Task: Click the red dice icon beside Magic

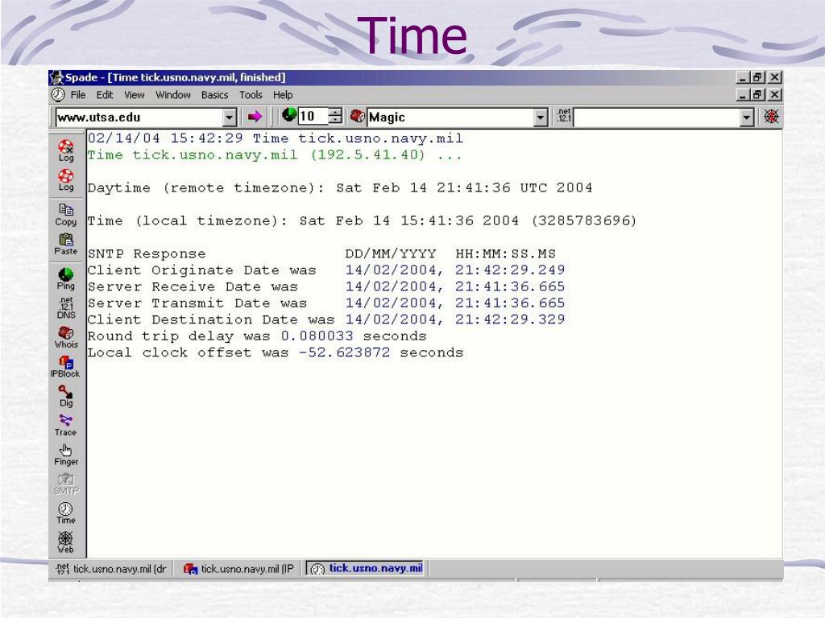Action: (x=358, y=116)
